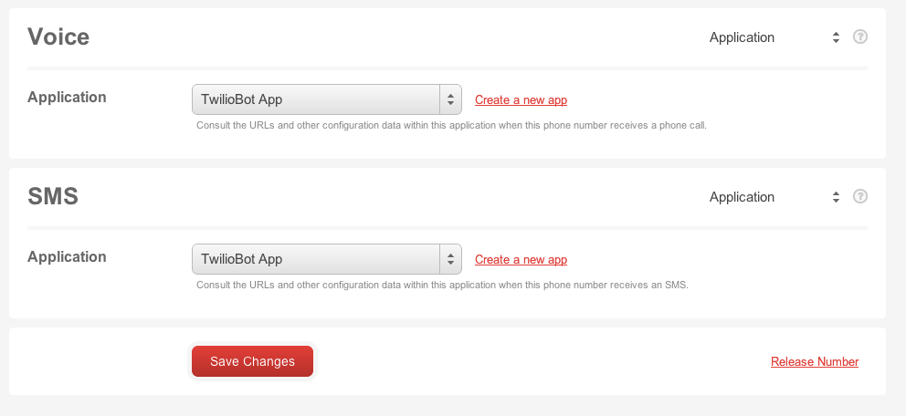Viewport: 906px width, 416px height.
Task: Open the SMS section help icon
Action: point(860,197)
